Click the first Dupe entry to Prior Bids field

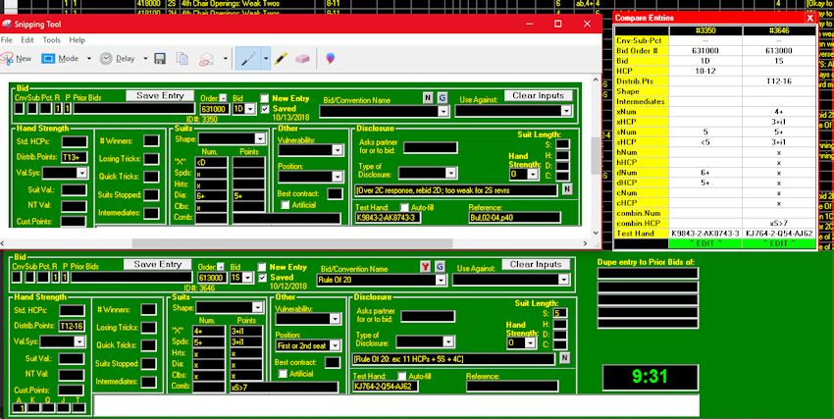click(x=648, y=274)
